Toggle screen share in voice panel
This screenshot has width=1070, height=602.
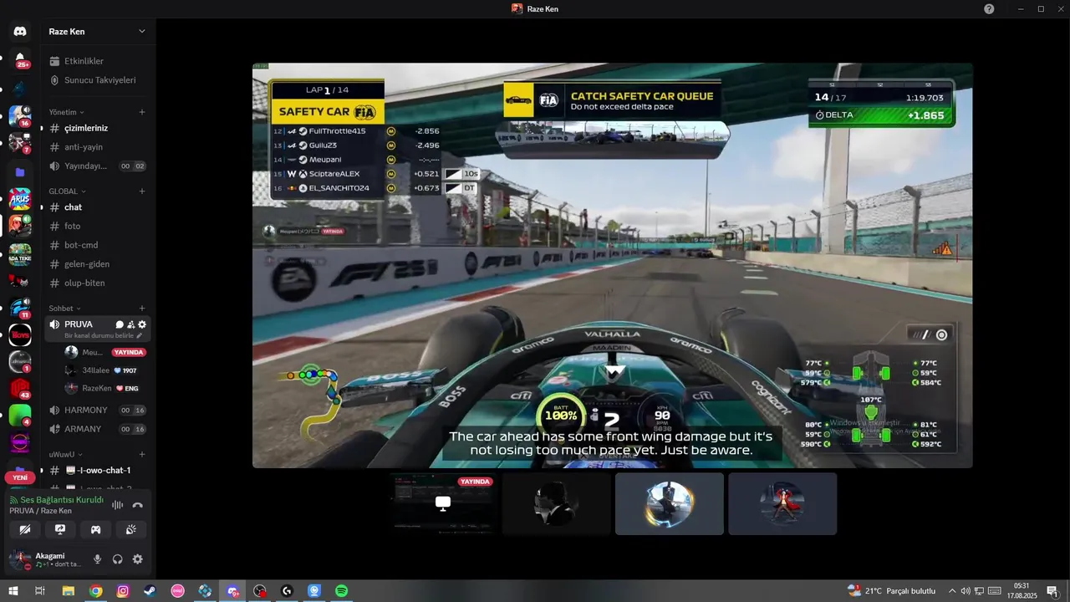click(x=60, y=529)
